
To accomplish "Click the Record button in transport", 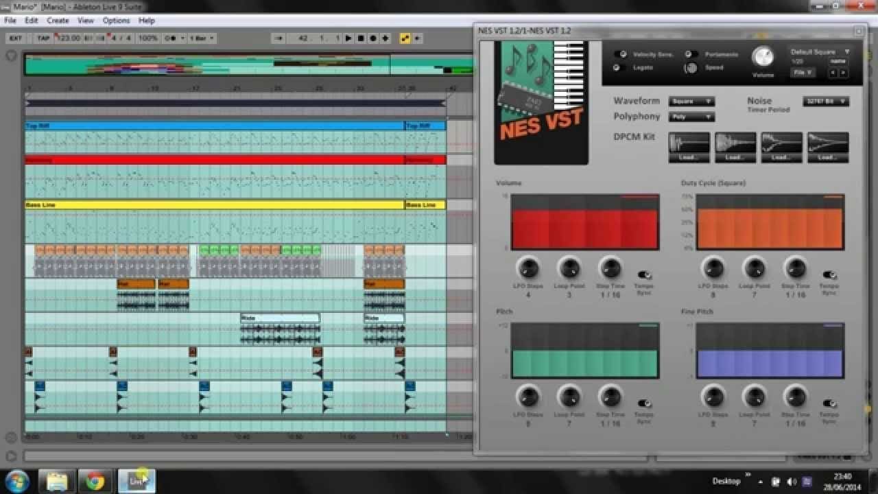I will point(373,38).
